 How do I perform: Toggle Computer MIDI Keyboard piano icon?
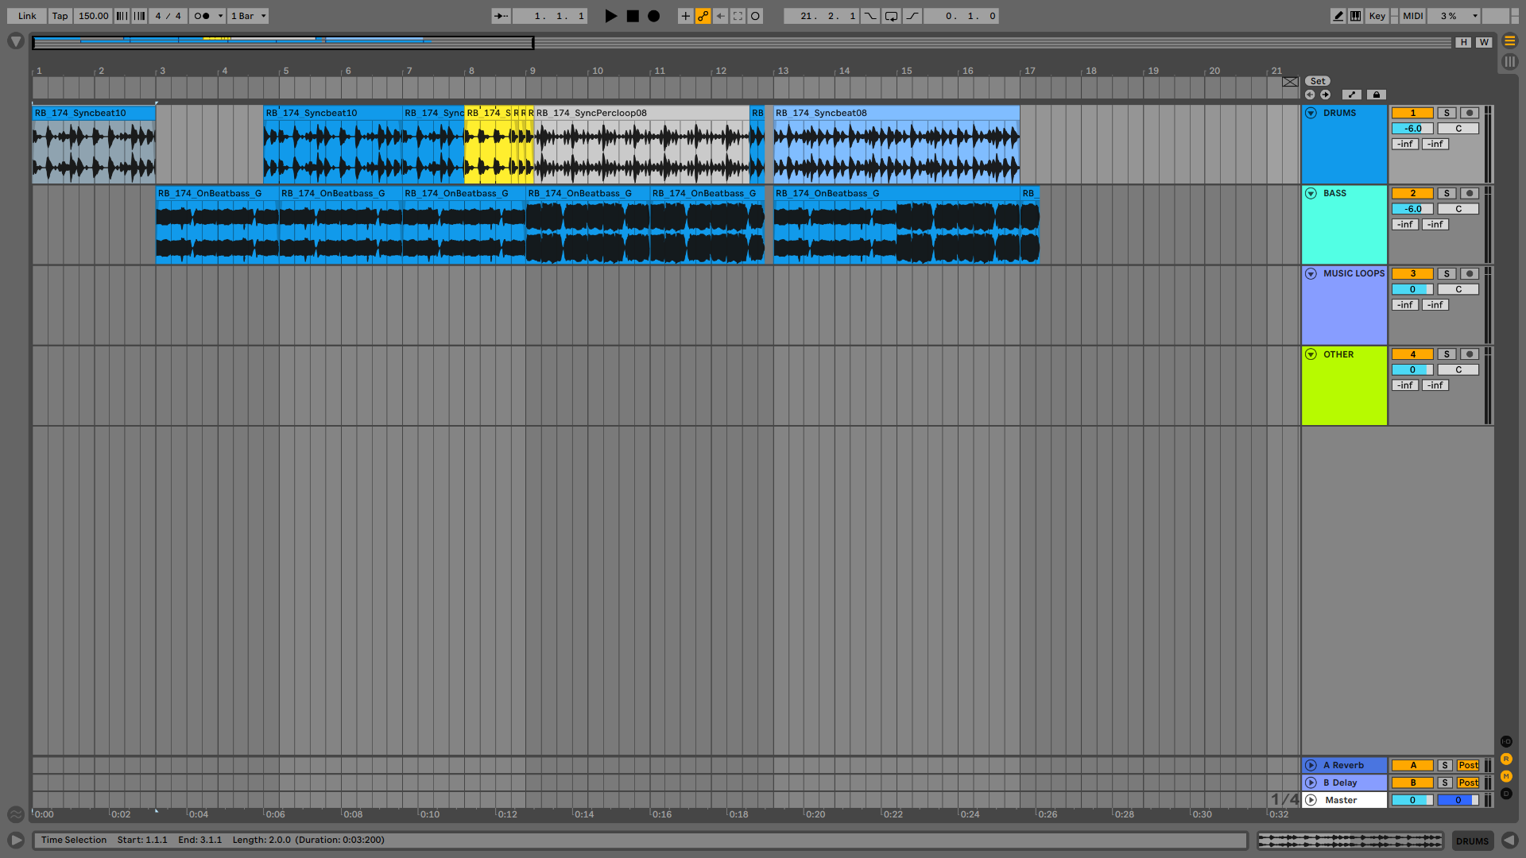click(x=1355, y=16)
